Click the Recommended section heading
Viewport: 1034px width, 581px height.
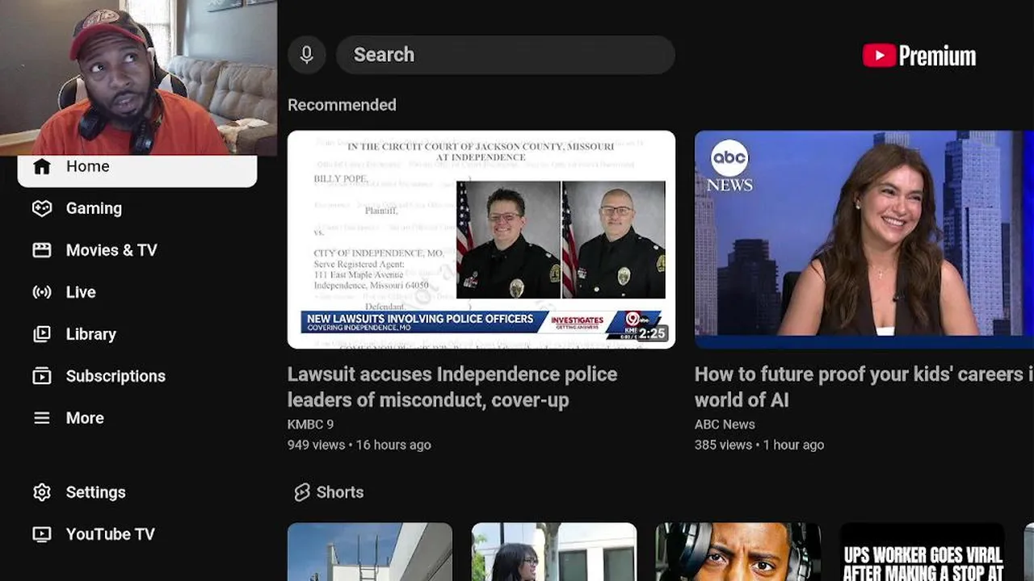click(342, 105)
